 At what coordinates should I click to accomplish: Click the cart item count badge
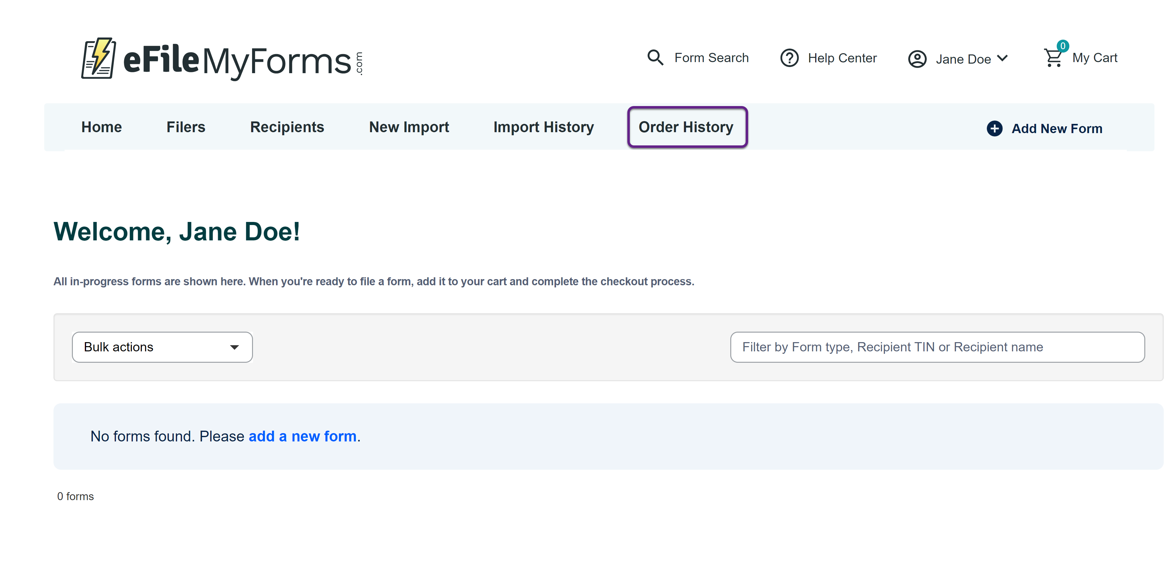click(1063, 46)
